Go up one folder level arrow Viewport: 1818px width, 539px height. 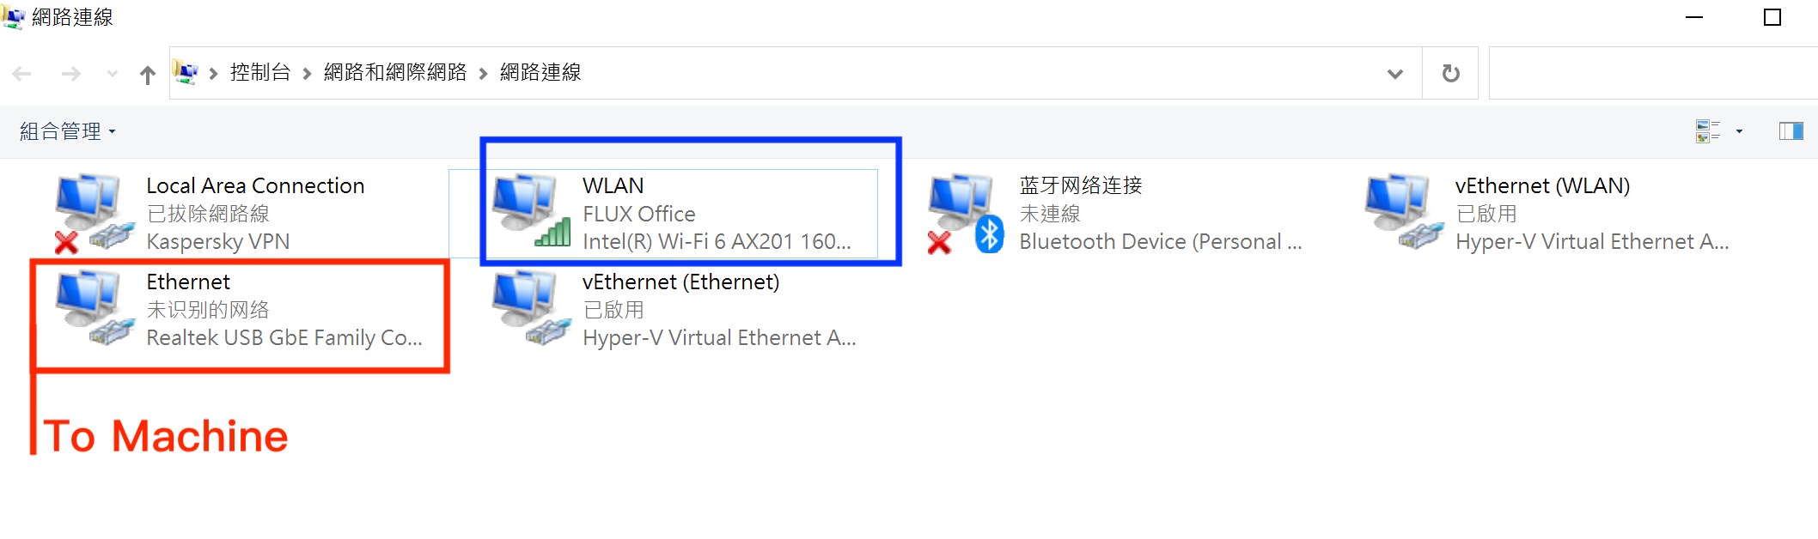(x=148, y=75)
